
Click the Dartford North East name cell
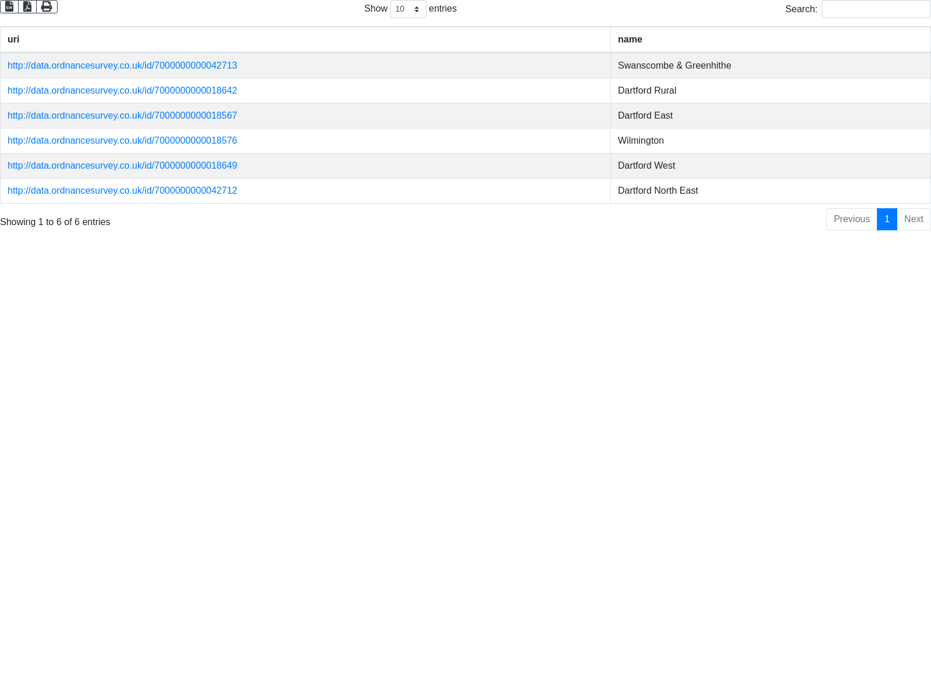658,191
